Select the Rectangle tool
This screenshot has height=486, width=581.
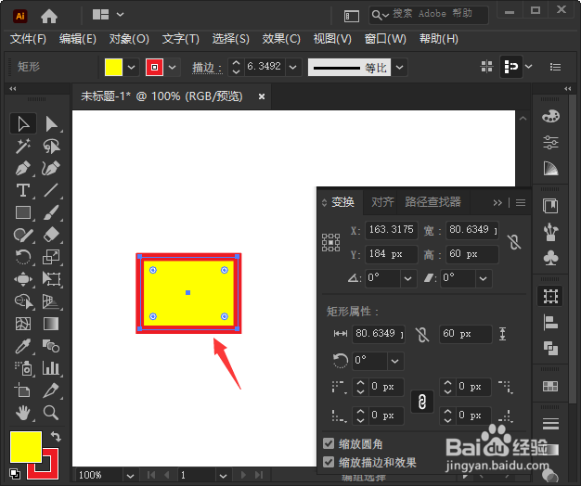23,212
